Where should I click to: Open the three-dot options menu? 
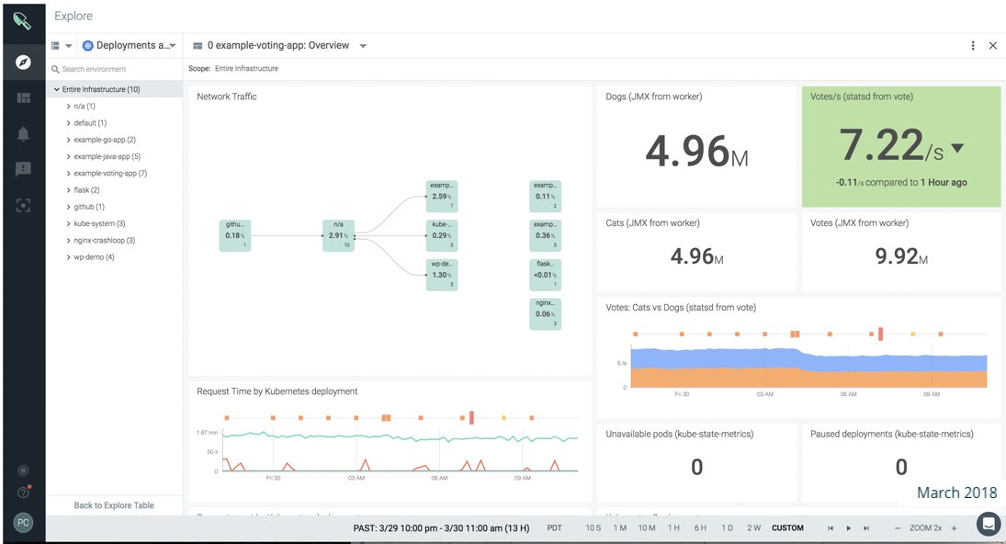pyautogui.click(x=973, y=46)
